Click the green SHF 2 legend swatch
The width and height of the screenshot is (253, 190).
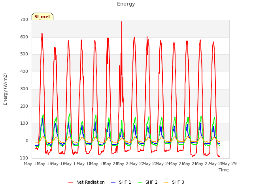click(x=140, y=183)
